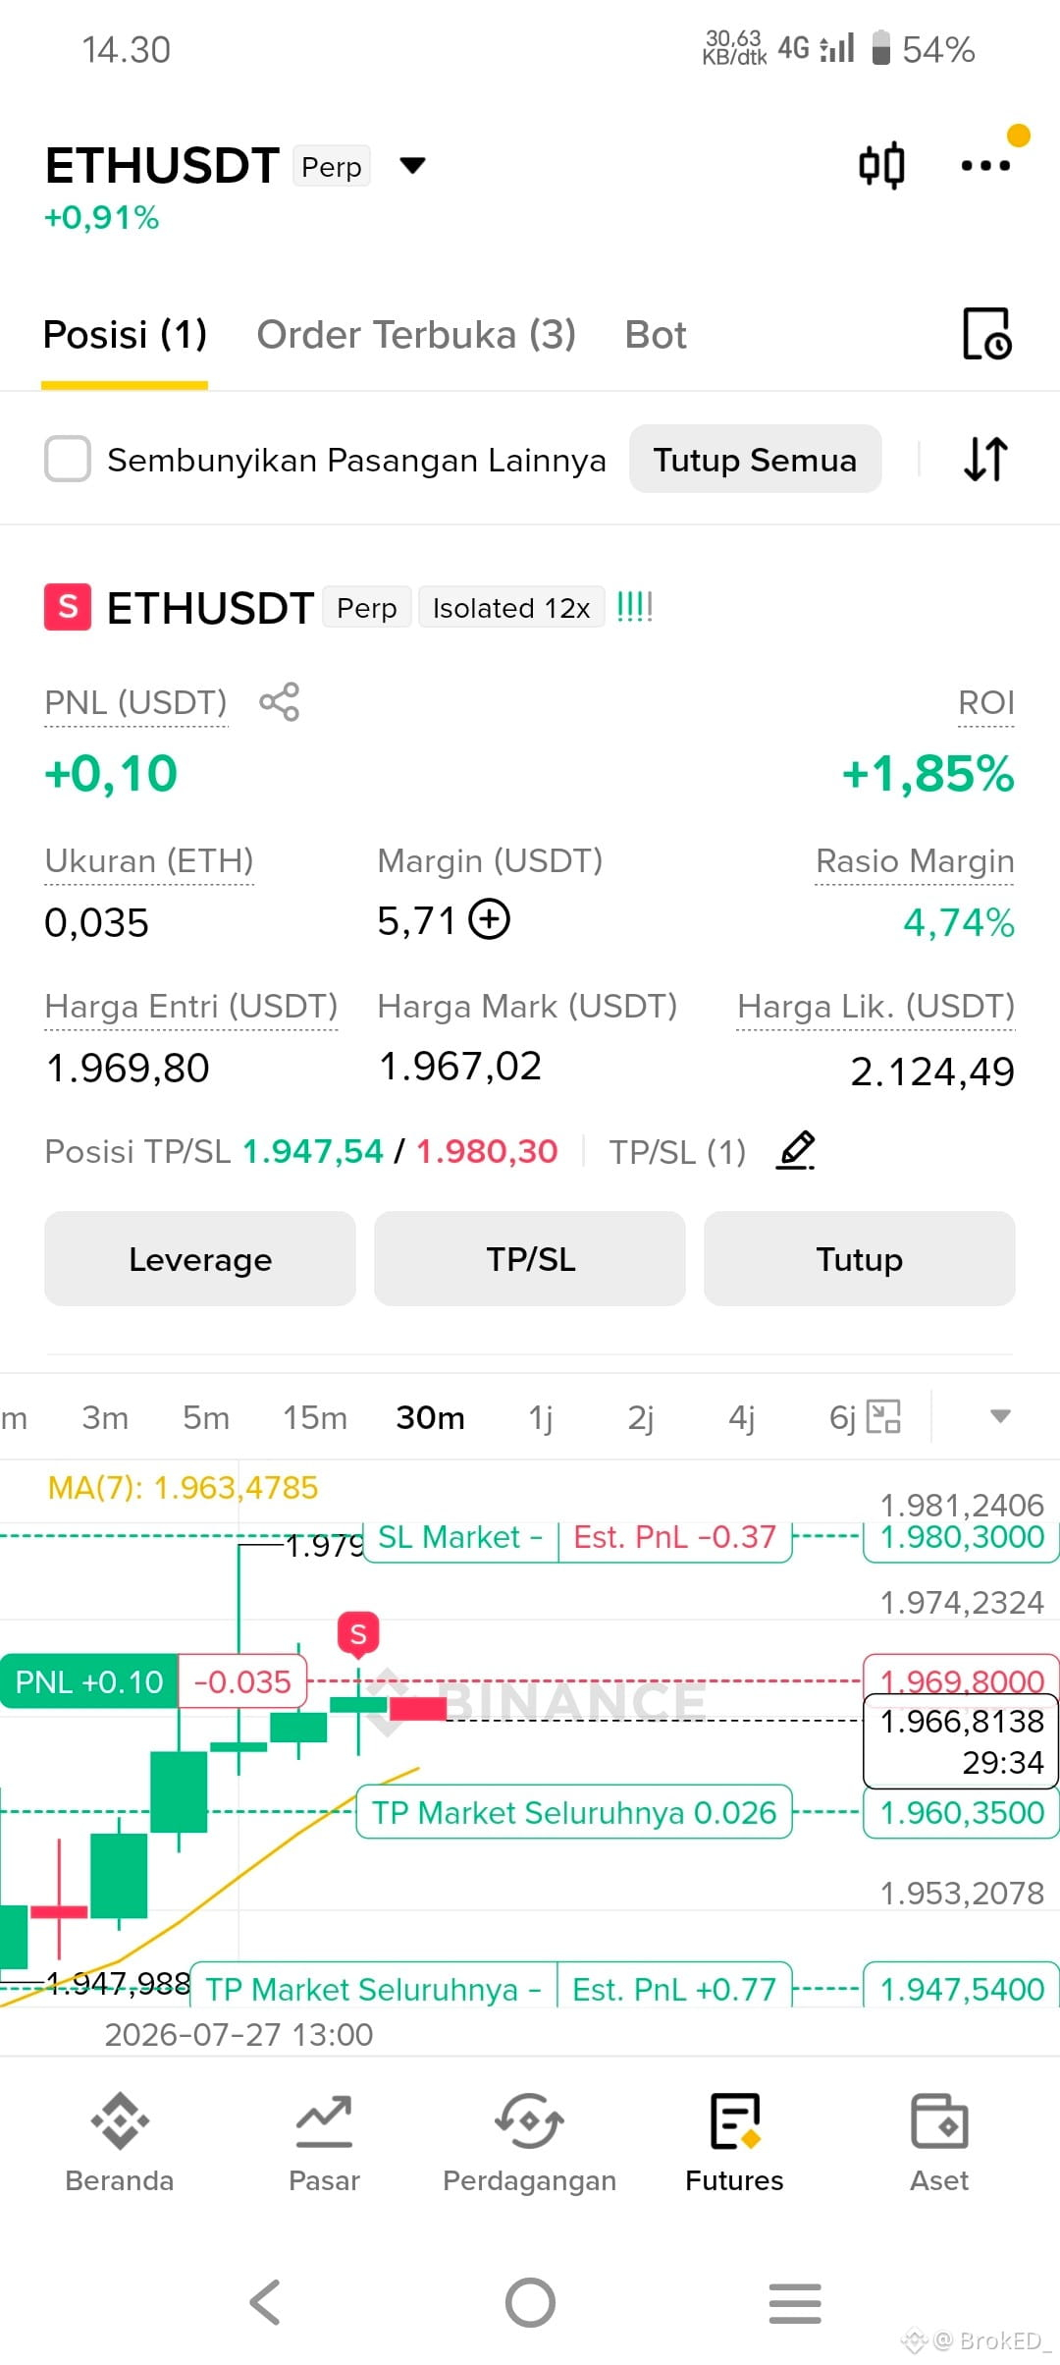
Task: Tap the sort positions arrows icon
Action: pos(986,459)
